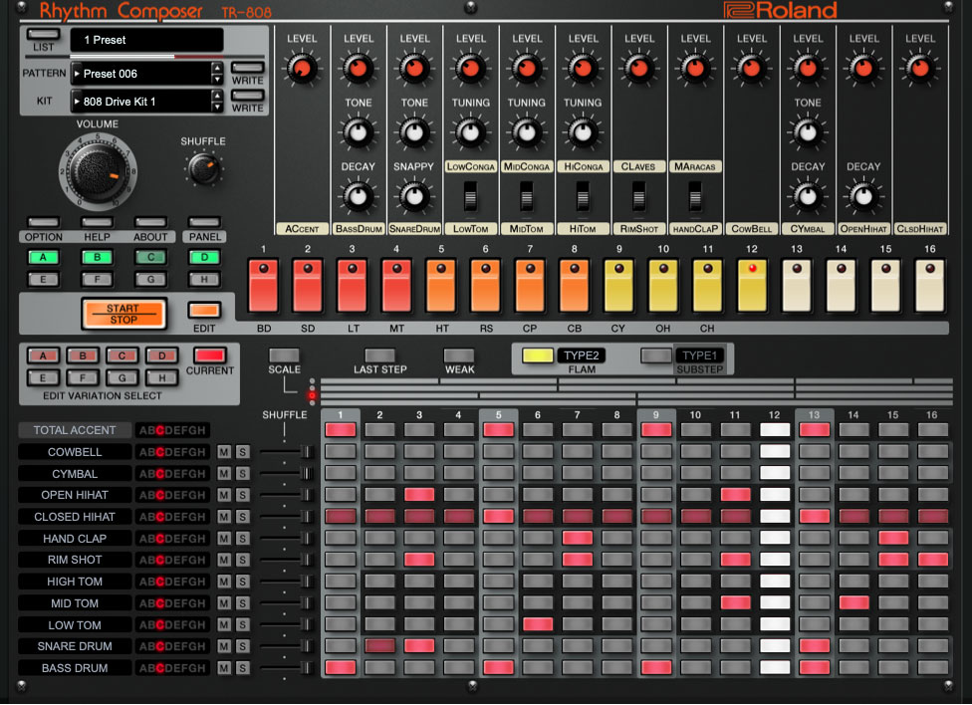Select edit variation C button
Viewport: 972px width, 705px height.
click(x=122, y=355)
